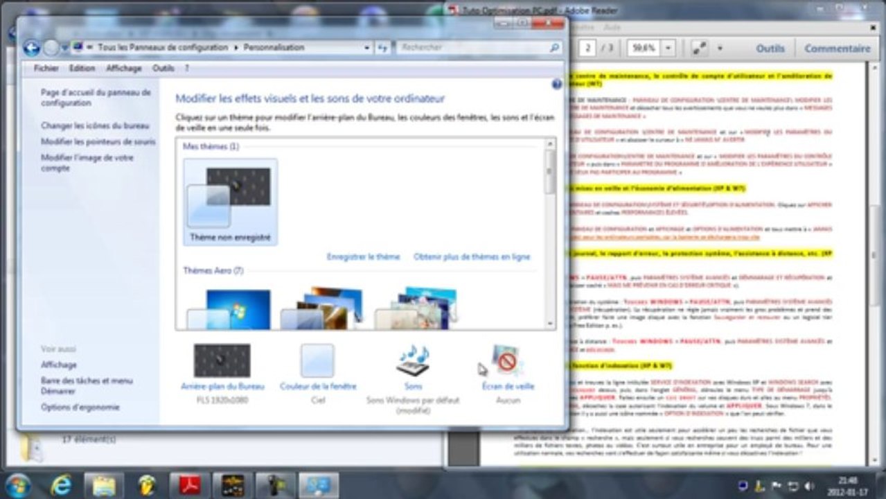Open the Sons icon
Image resolution: width=886 pixels, height=499 pixels.
pyautogui.click(x=413, y=360)
